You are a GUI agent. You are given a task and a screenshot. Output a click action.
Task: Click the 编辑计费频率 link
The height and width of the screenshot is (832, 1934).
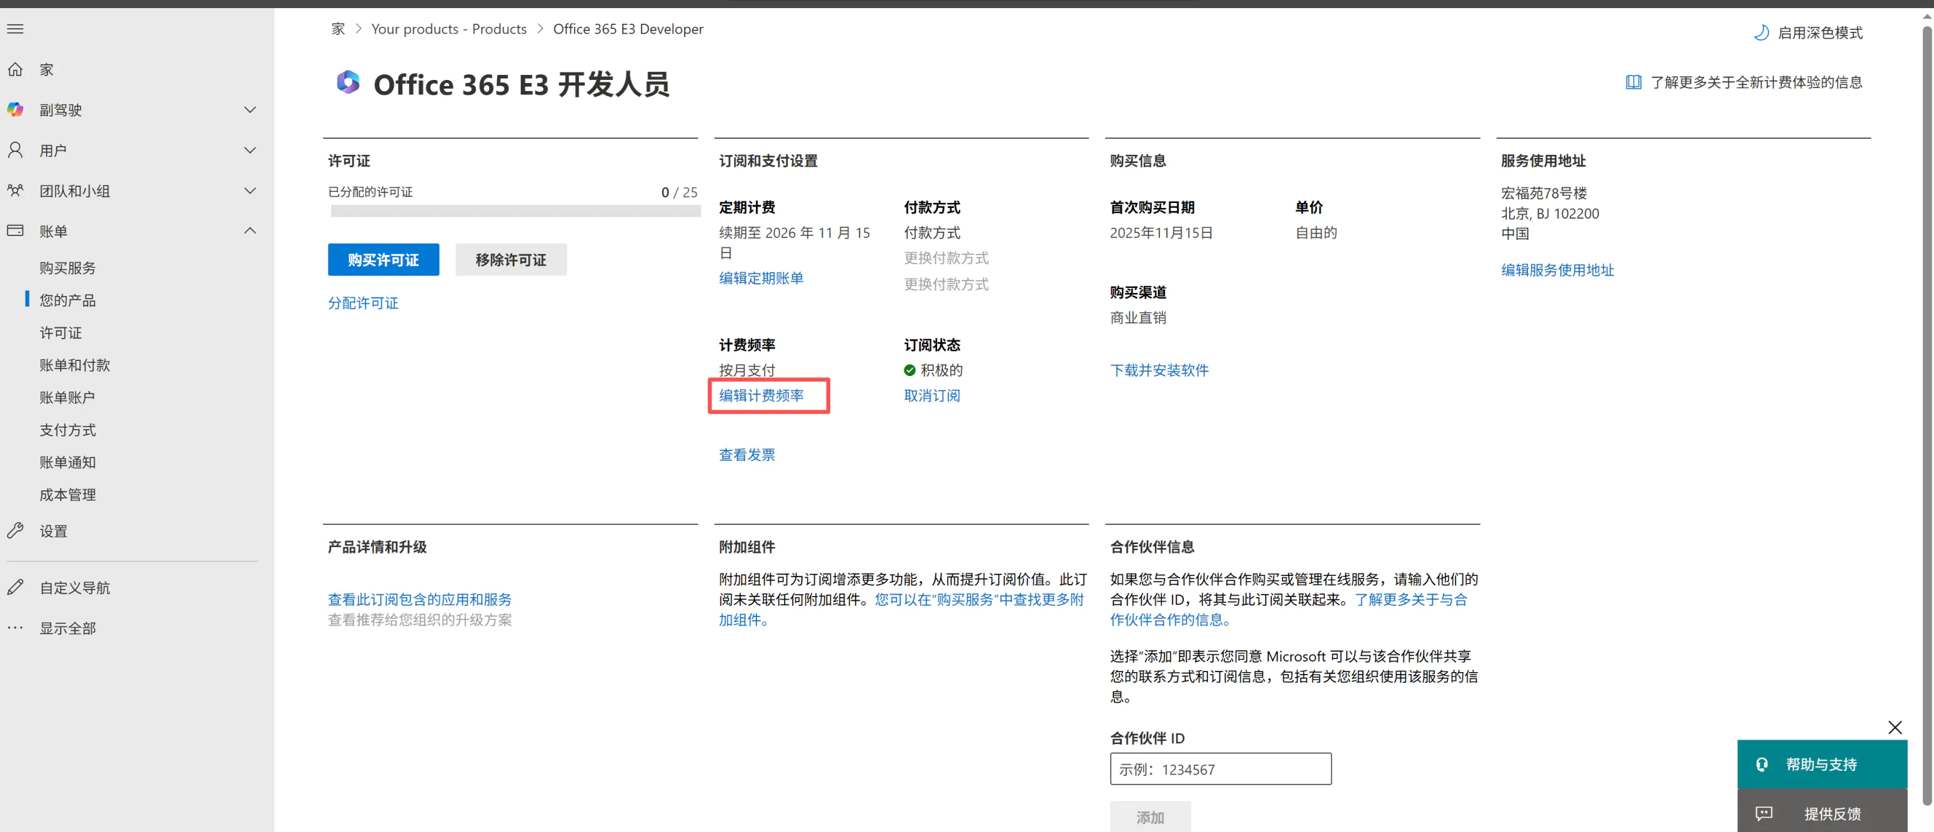coord(762,396)
